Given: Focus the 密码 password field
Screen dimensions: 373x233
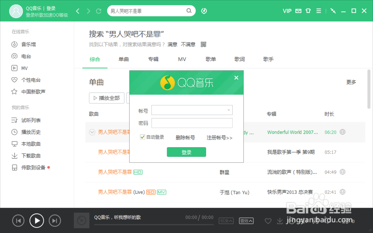Looking at the screenshot, I should pos(192,123).
